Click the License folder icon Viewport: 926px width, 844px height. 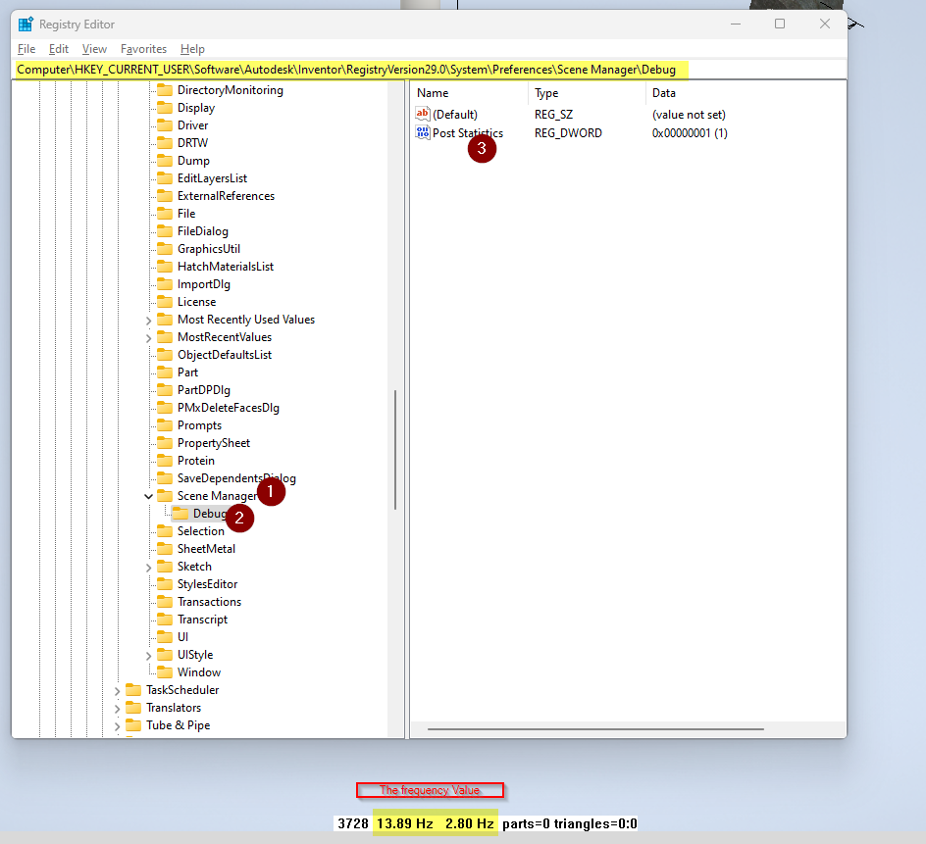coord(165,302)
